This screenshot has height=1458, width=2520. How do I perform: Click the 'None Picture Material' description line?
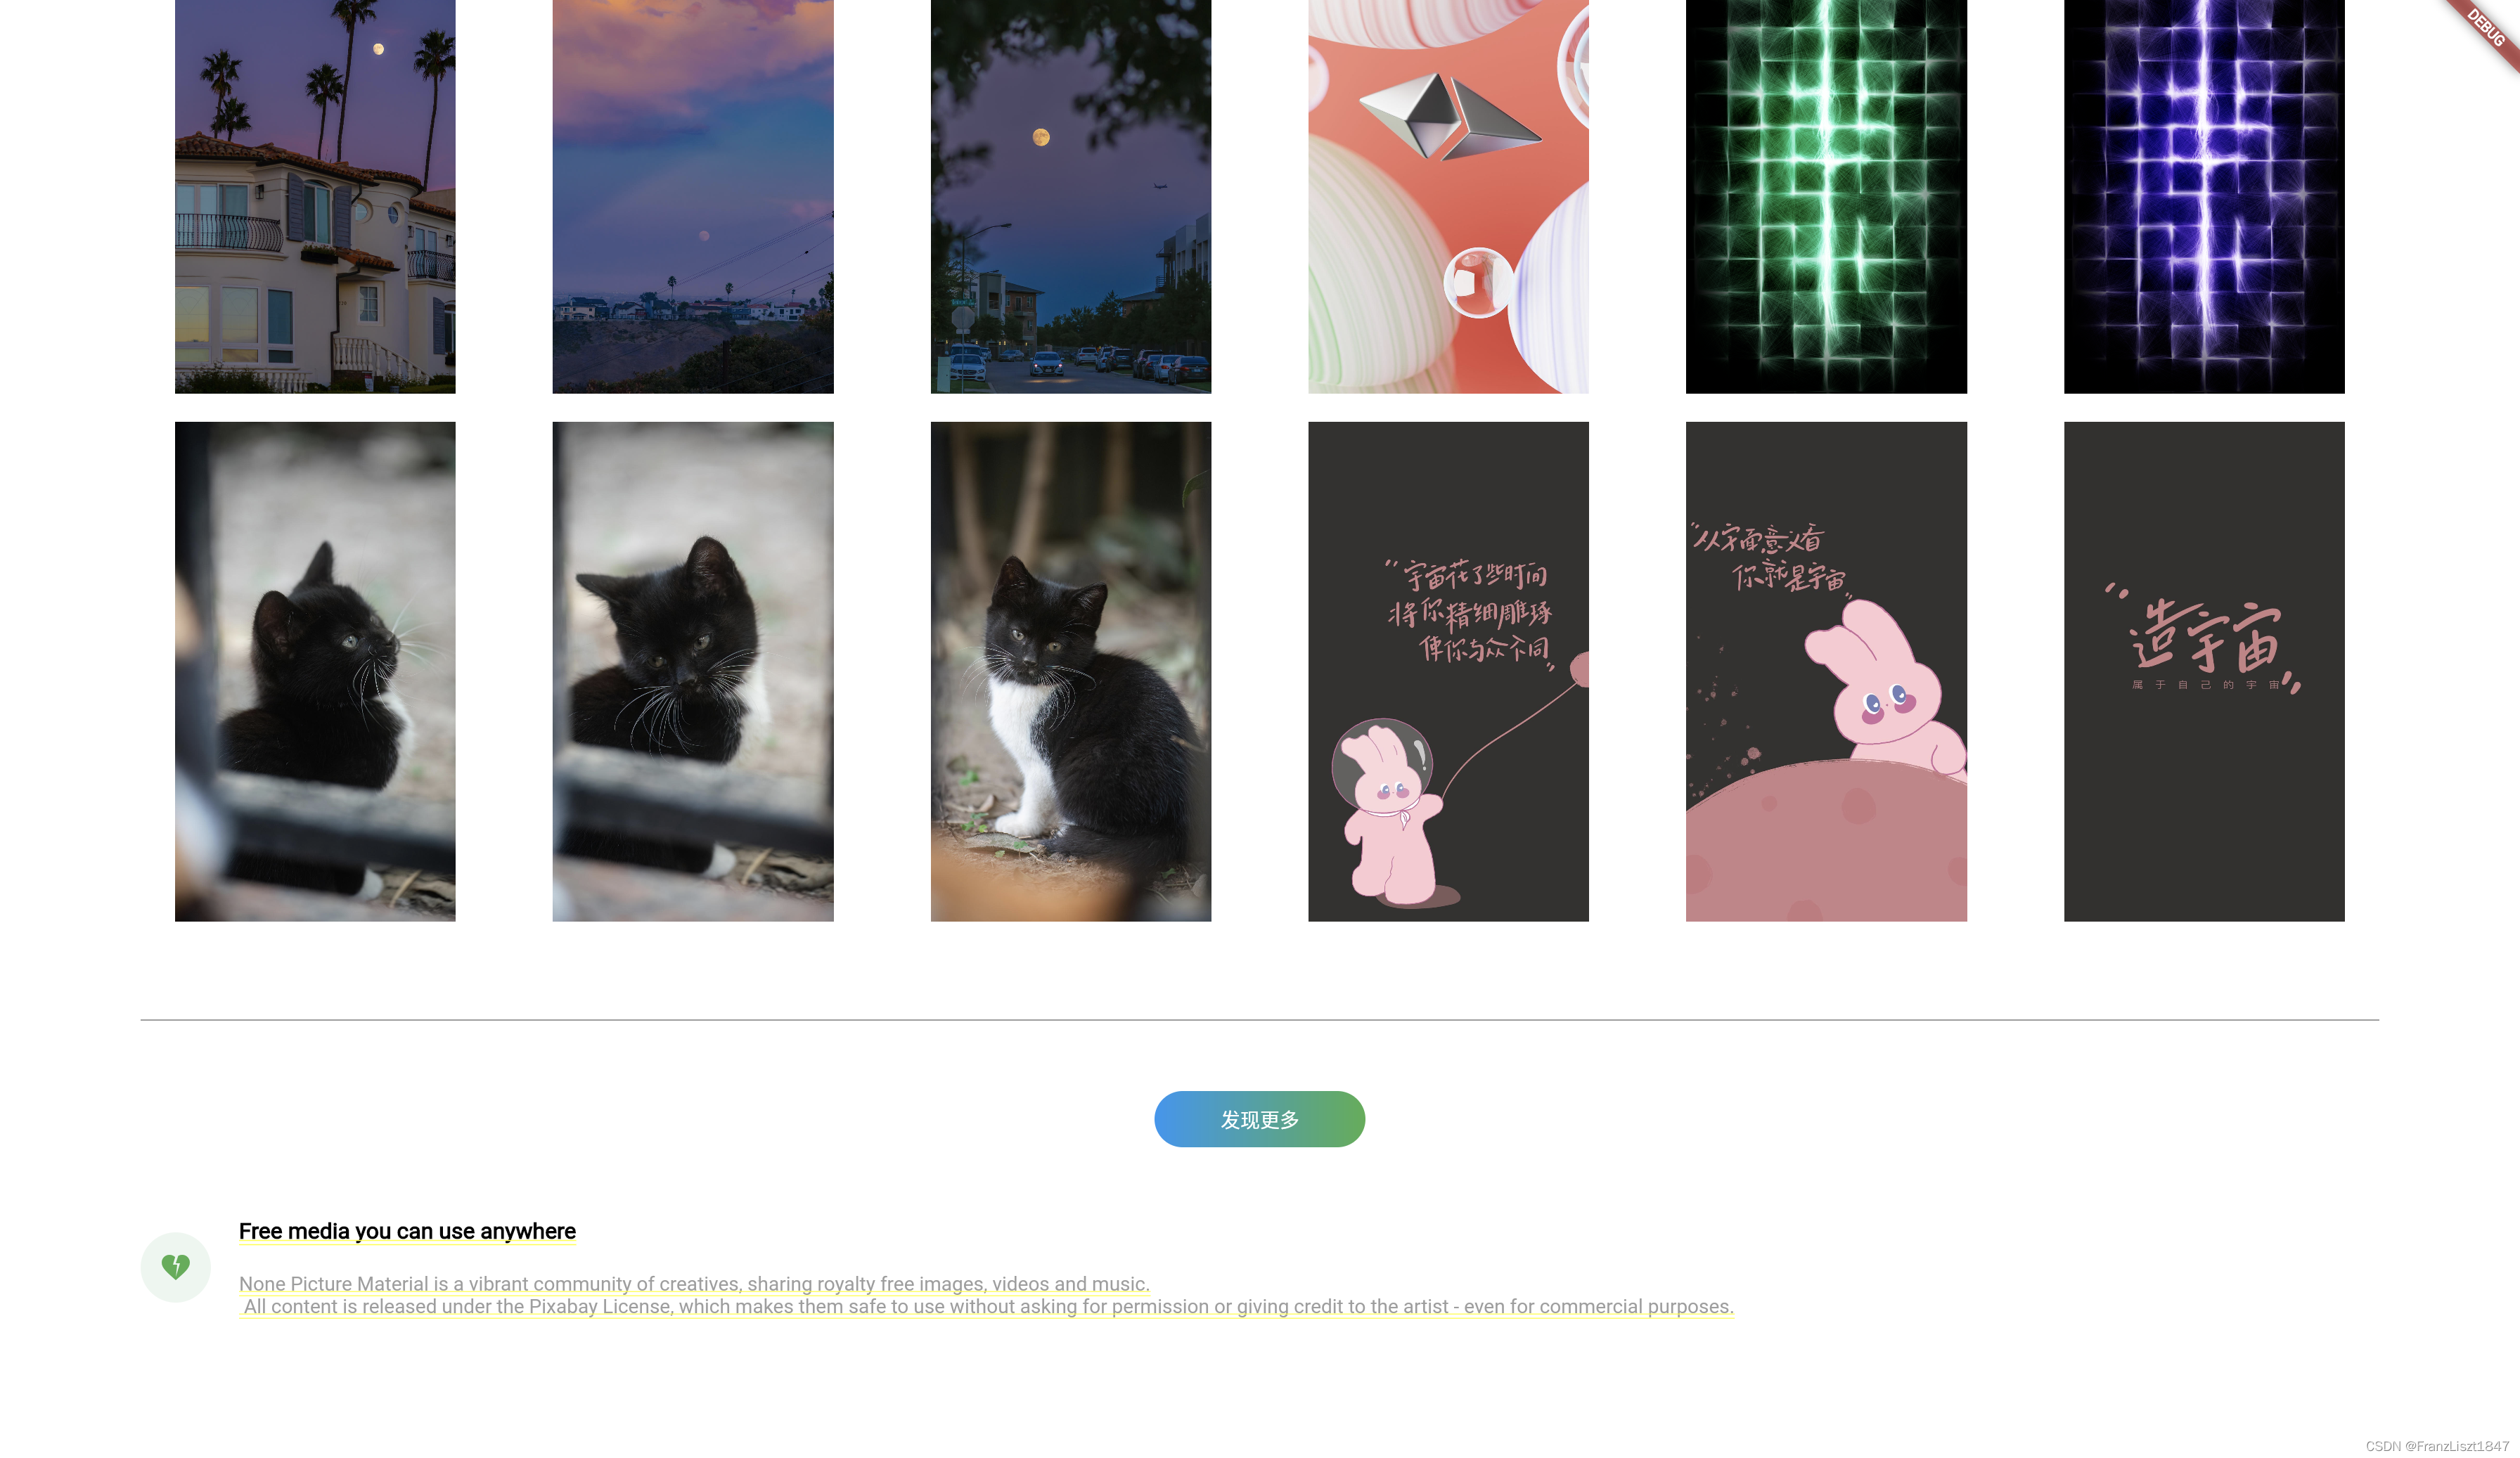pos(694,1283)
